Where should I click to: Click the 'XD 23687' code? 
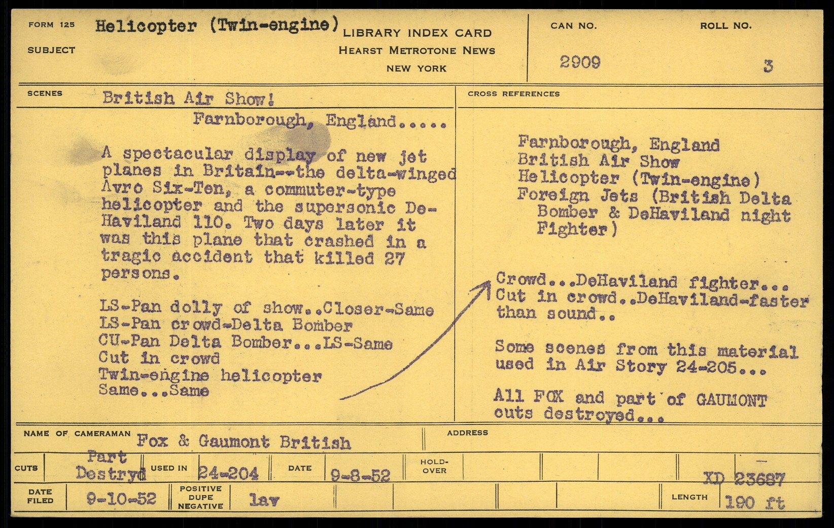(x=743, y=478)
